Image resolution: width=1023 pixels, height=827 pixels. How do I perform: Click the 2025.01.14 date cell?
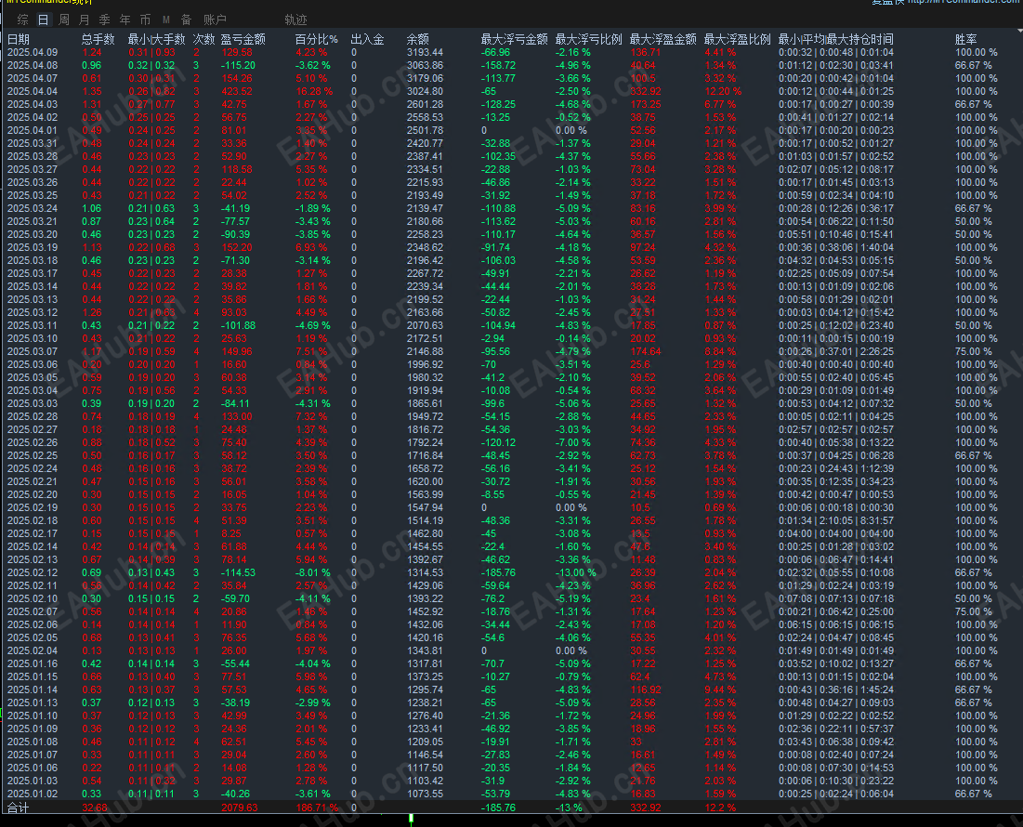click(x=32, y=689)
